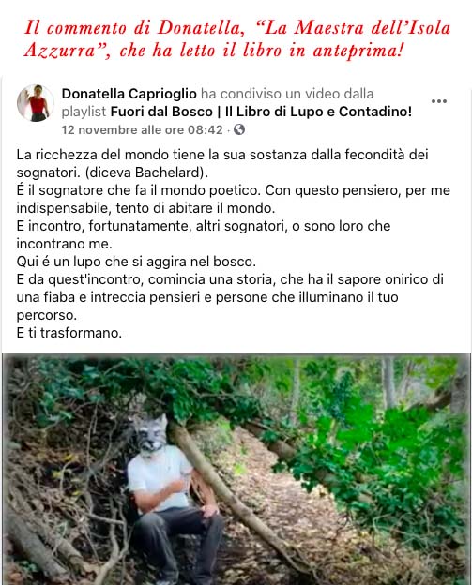Click 'ha condiviso un video dalla' text

[287, 93]
